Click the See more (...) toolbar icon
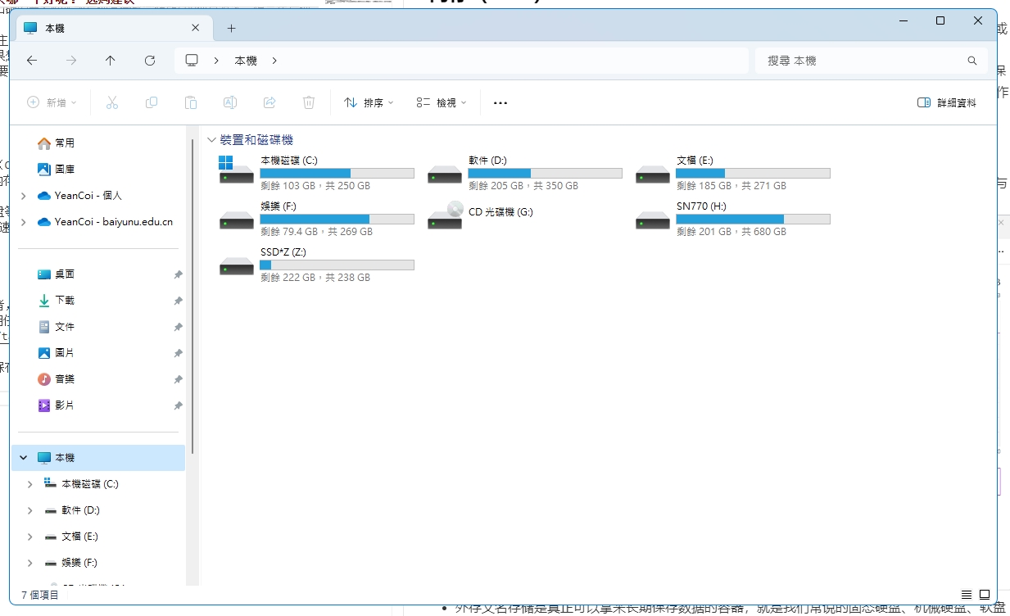1010x616 pixels. coord(500,103)
